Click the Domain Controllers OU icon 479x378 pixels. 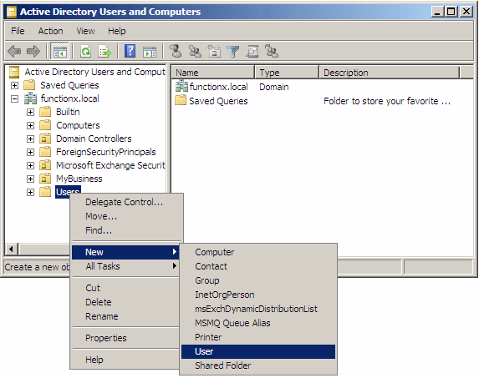(x=45, y=139)
